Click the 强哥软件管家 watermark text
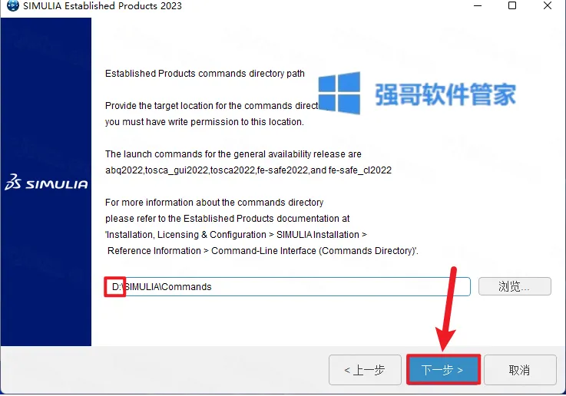Screen dimensions: 566x396 [x=445, y=94]
